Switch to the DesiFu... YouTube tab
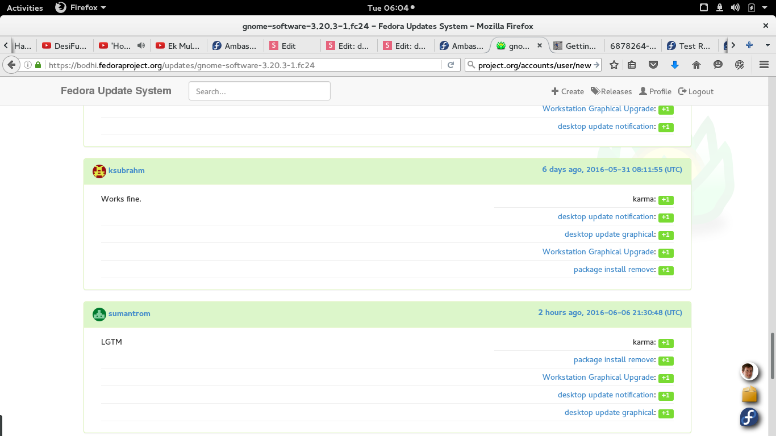The width and height of the screenshot is (776, 436). click(65, 46)
